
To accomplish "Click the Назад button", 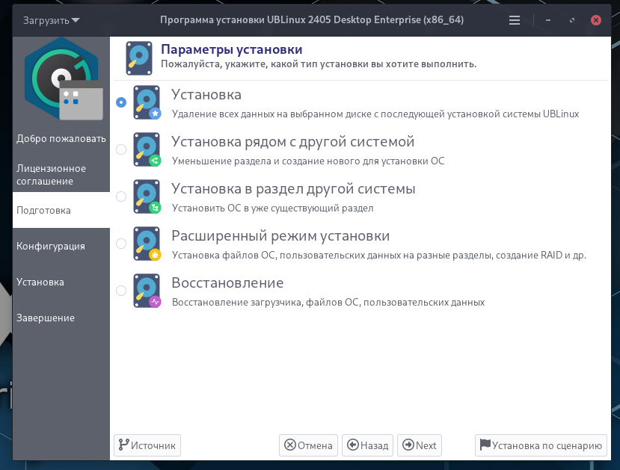I will coord(367,445).
